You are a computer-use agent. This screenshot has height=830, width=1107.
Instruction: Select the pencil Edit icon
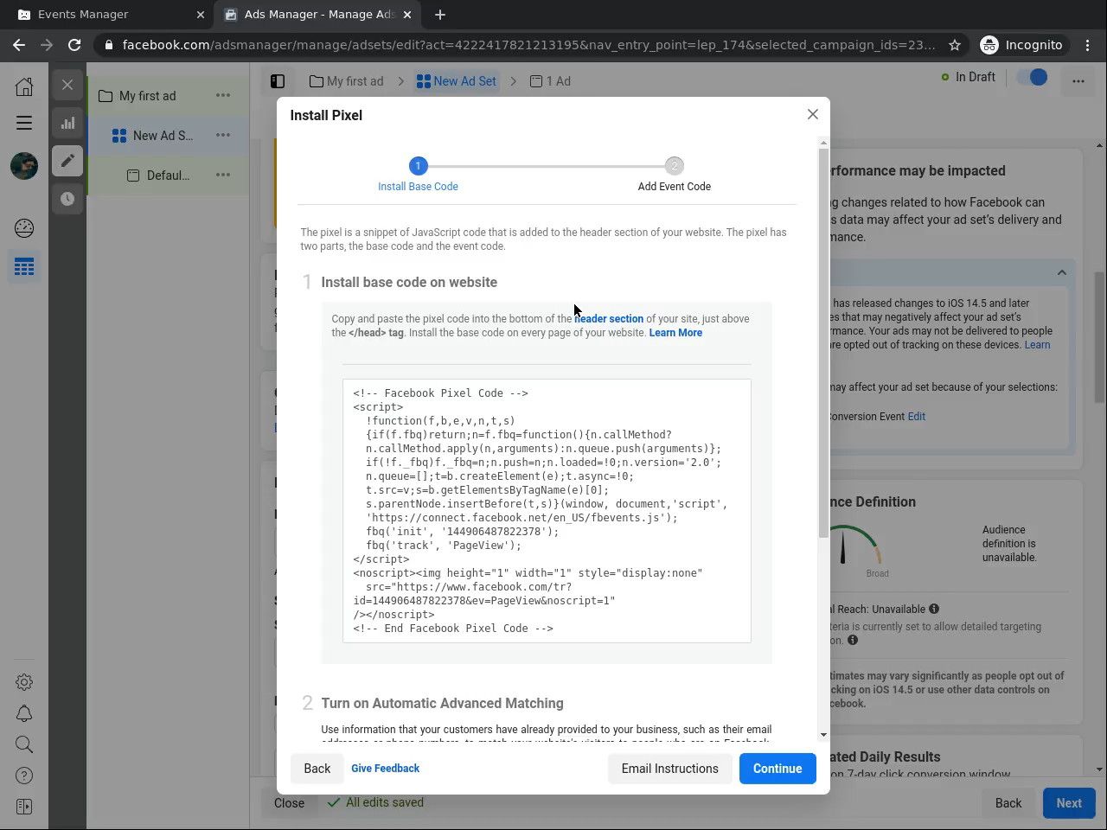pos(67,161)
